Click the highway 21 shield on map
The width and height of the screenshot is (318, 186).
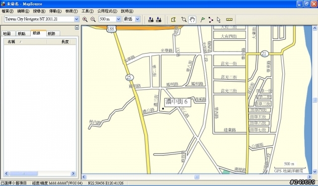(264, 54)
